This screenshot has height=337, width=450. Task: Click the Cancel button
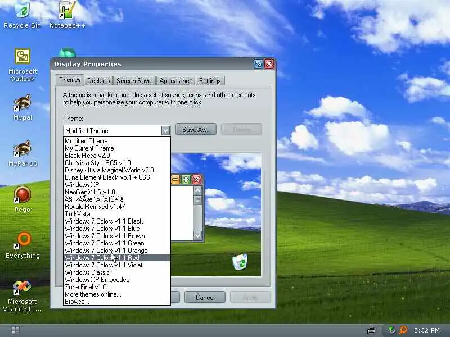[205, 298]
